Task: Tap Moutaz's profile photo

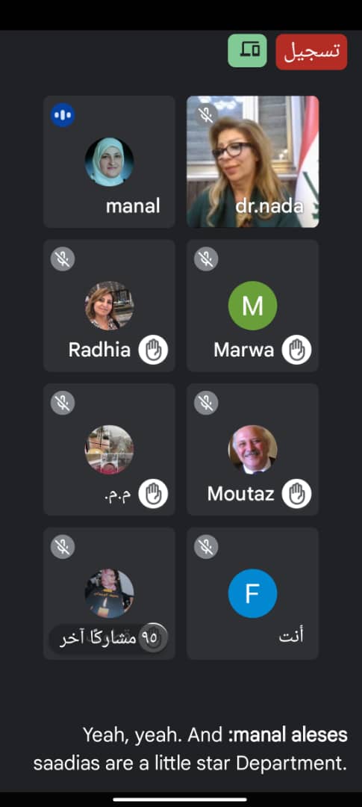Action: [x=252, y=449]
